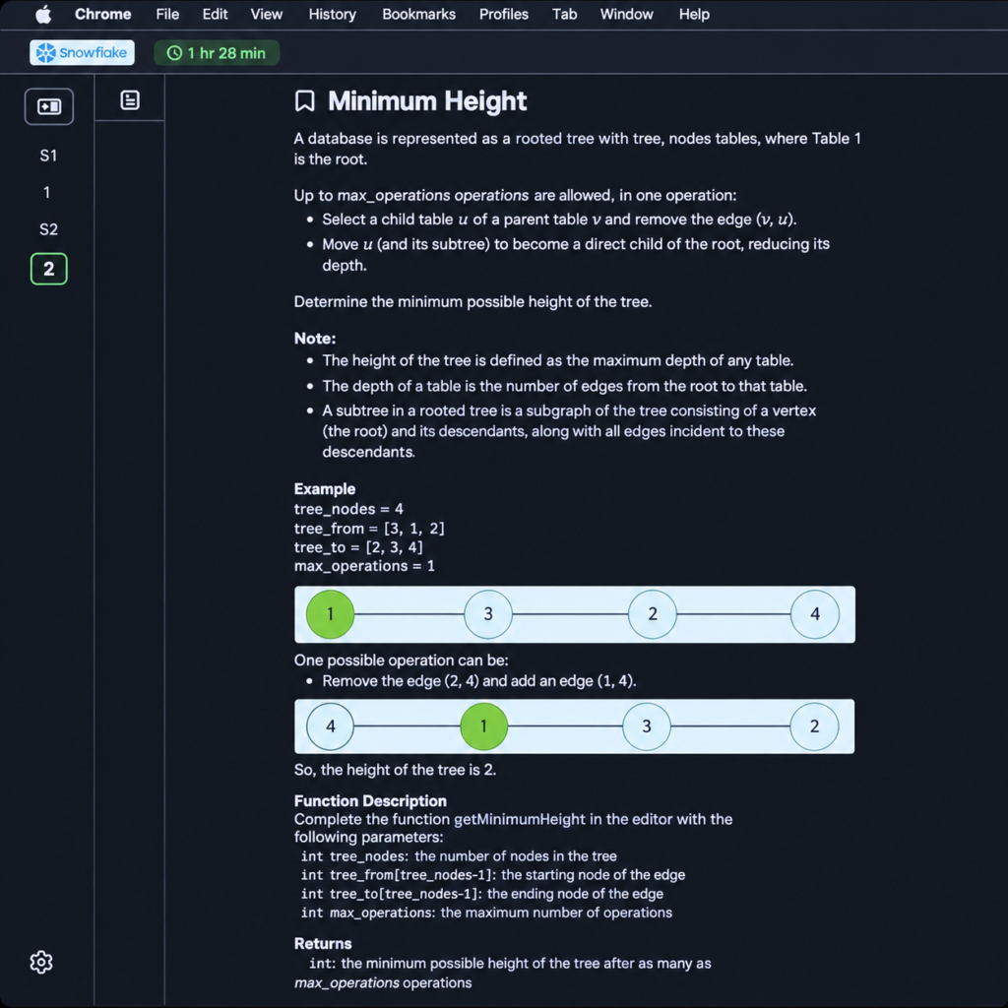Toggle the sidebar panel icon

pos(49,106)
